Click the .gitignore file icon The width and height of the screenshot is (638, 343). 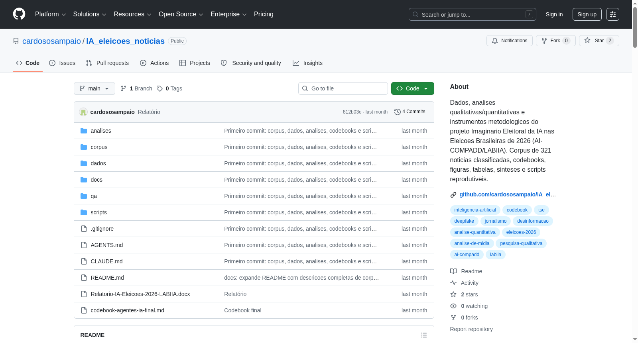click(84, 229)
